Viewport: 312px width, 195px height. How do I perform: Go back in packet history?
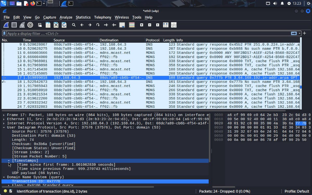coord(82,25)
